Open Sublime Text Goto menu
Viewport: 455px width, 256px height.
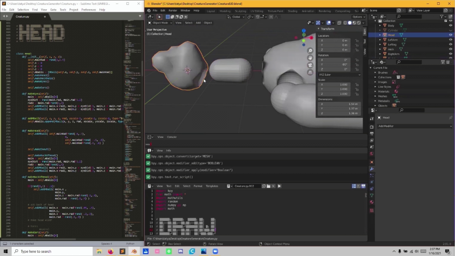pos(53,10)
